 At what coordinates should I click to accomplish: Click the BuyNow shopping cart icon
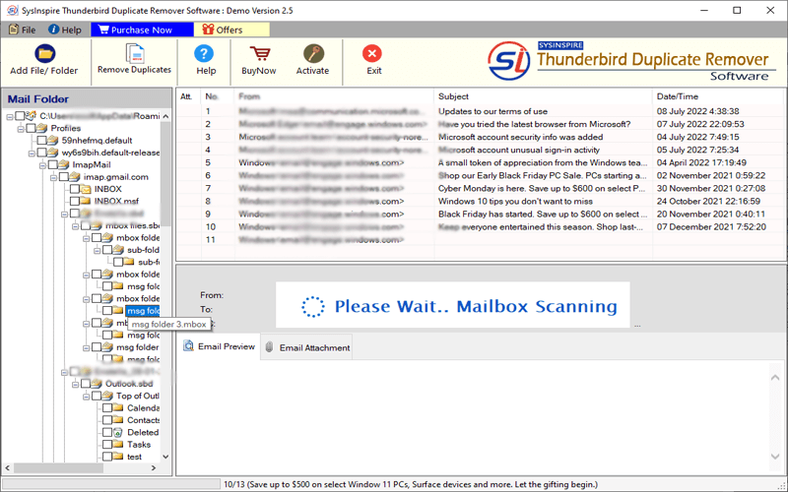click(259, 53)
